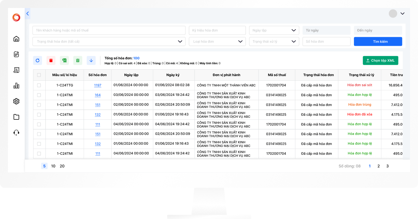Click the Hóa đơn đã xóa status cell
Image resolution: width=418 pixels, height=219 pixels.
360,114
